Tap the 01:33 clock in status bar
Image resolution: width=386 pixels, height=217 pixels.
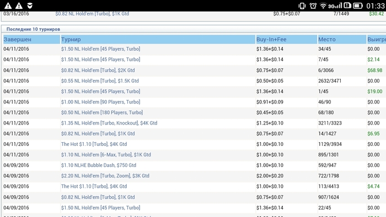pyautogui.click(x=376, y=6)
